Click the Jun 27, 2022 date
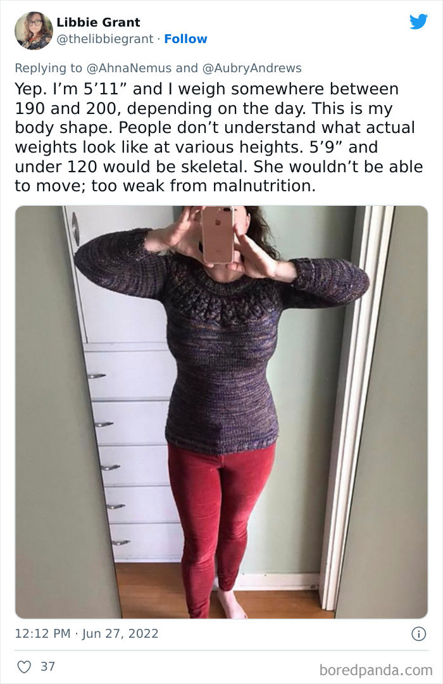This screenshot has width=443, height=684. point(120,633)
